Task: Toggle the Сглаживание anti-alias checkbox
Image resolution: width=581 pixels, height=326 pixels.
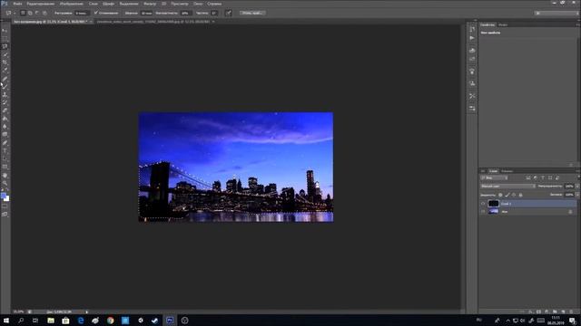Action: tap(96, 13)
